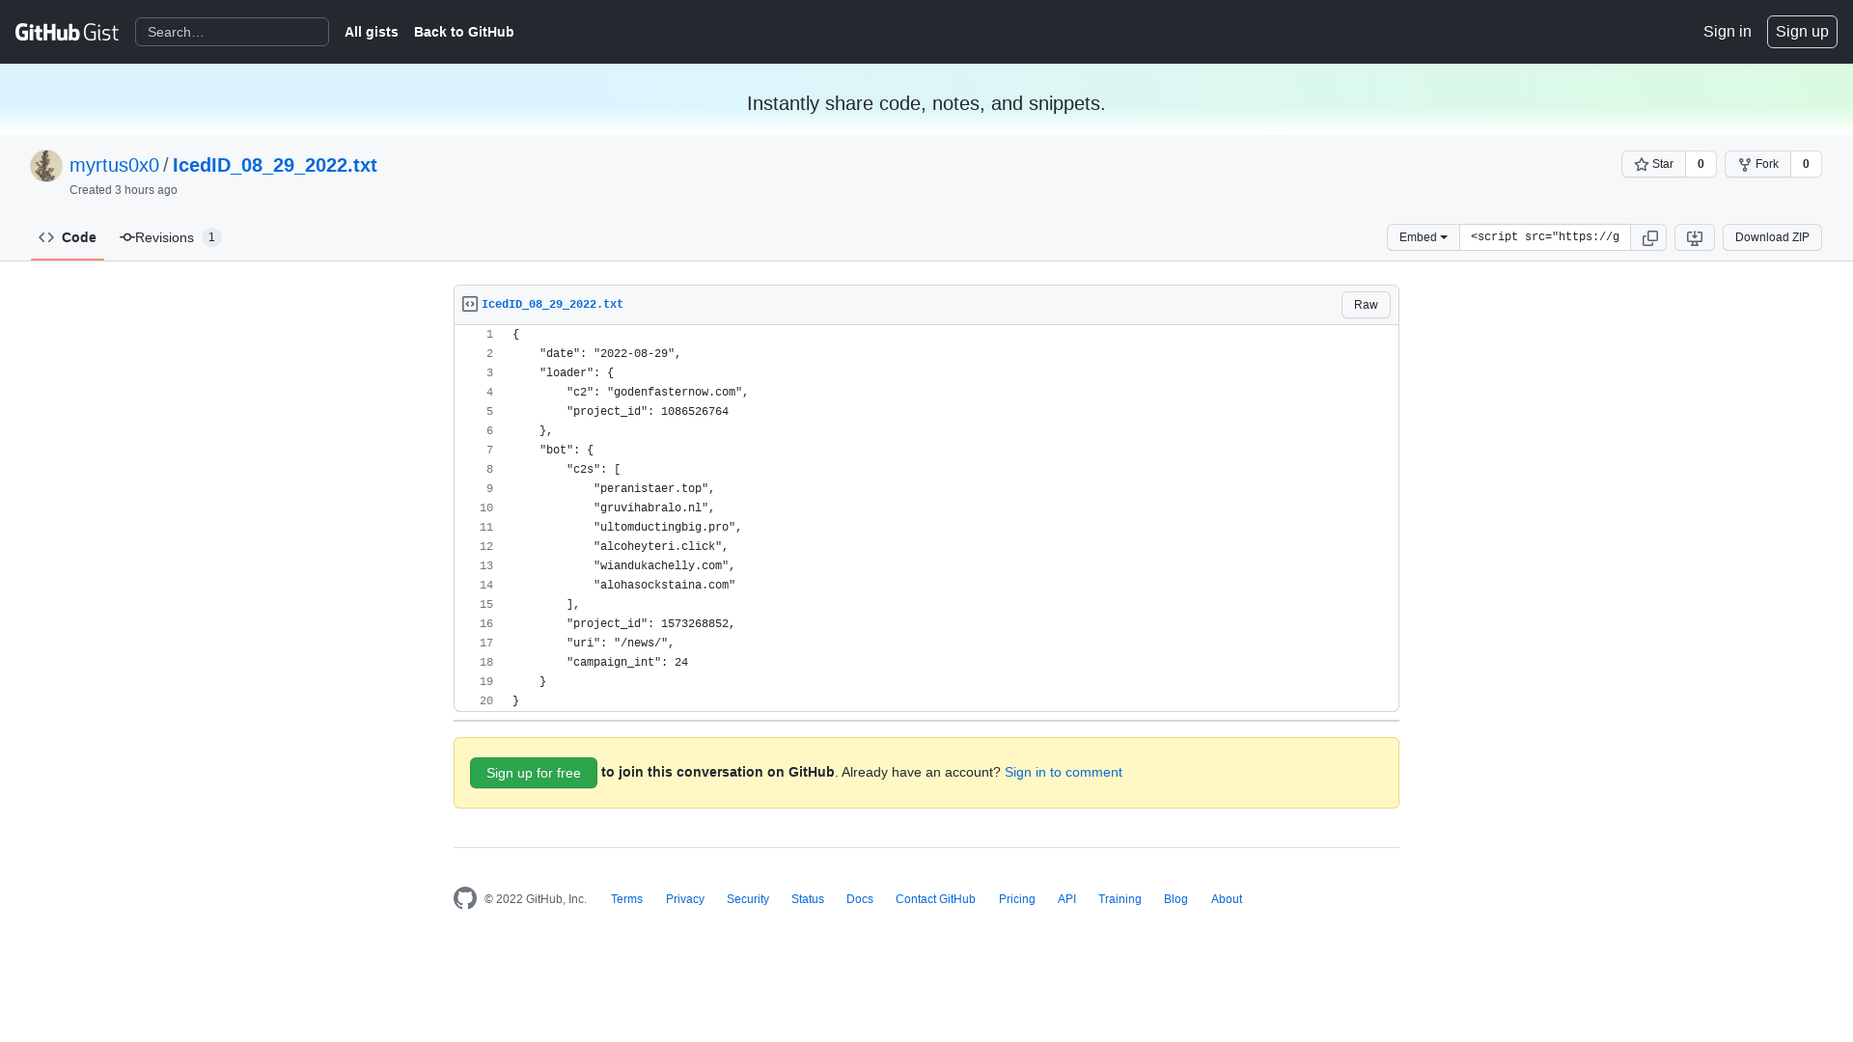
Task: Open the All gists page
Action: [371, 31]
